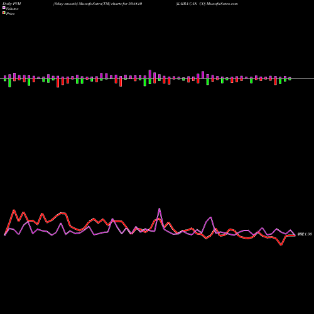Select the Price legend label
The height and width of the screenshot is (314, 314).
[10, 14]
